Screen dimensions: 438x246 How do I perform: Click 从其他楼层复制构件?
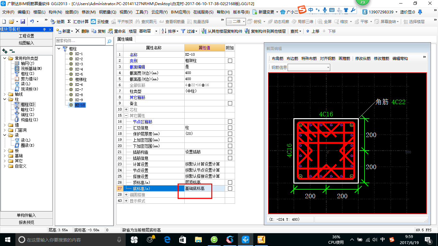[222, 31]
